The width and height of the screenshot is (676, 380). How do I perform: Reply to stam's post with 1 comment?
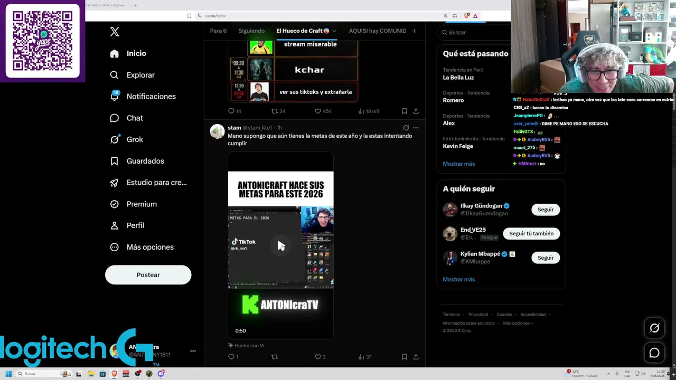[233, 357]
